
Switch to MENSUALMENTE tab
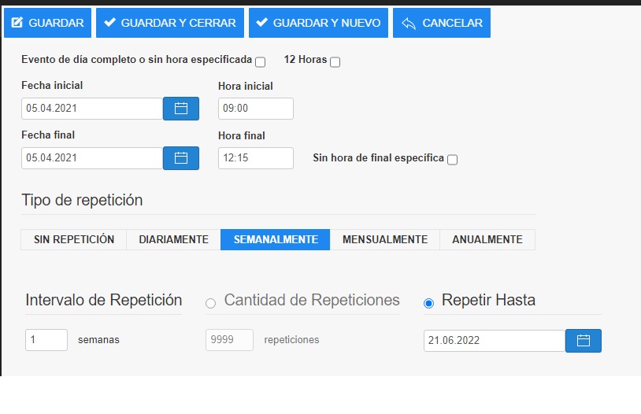[385, 239]
